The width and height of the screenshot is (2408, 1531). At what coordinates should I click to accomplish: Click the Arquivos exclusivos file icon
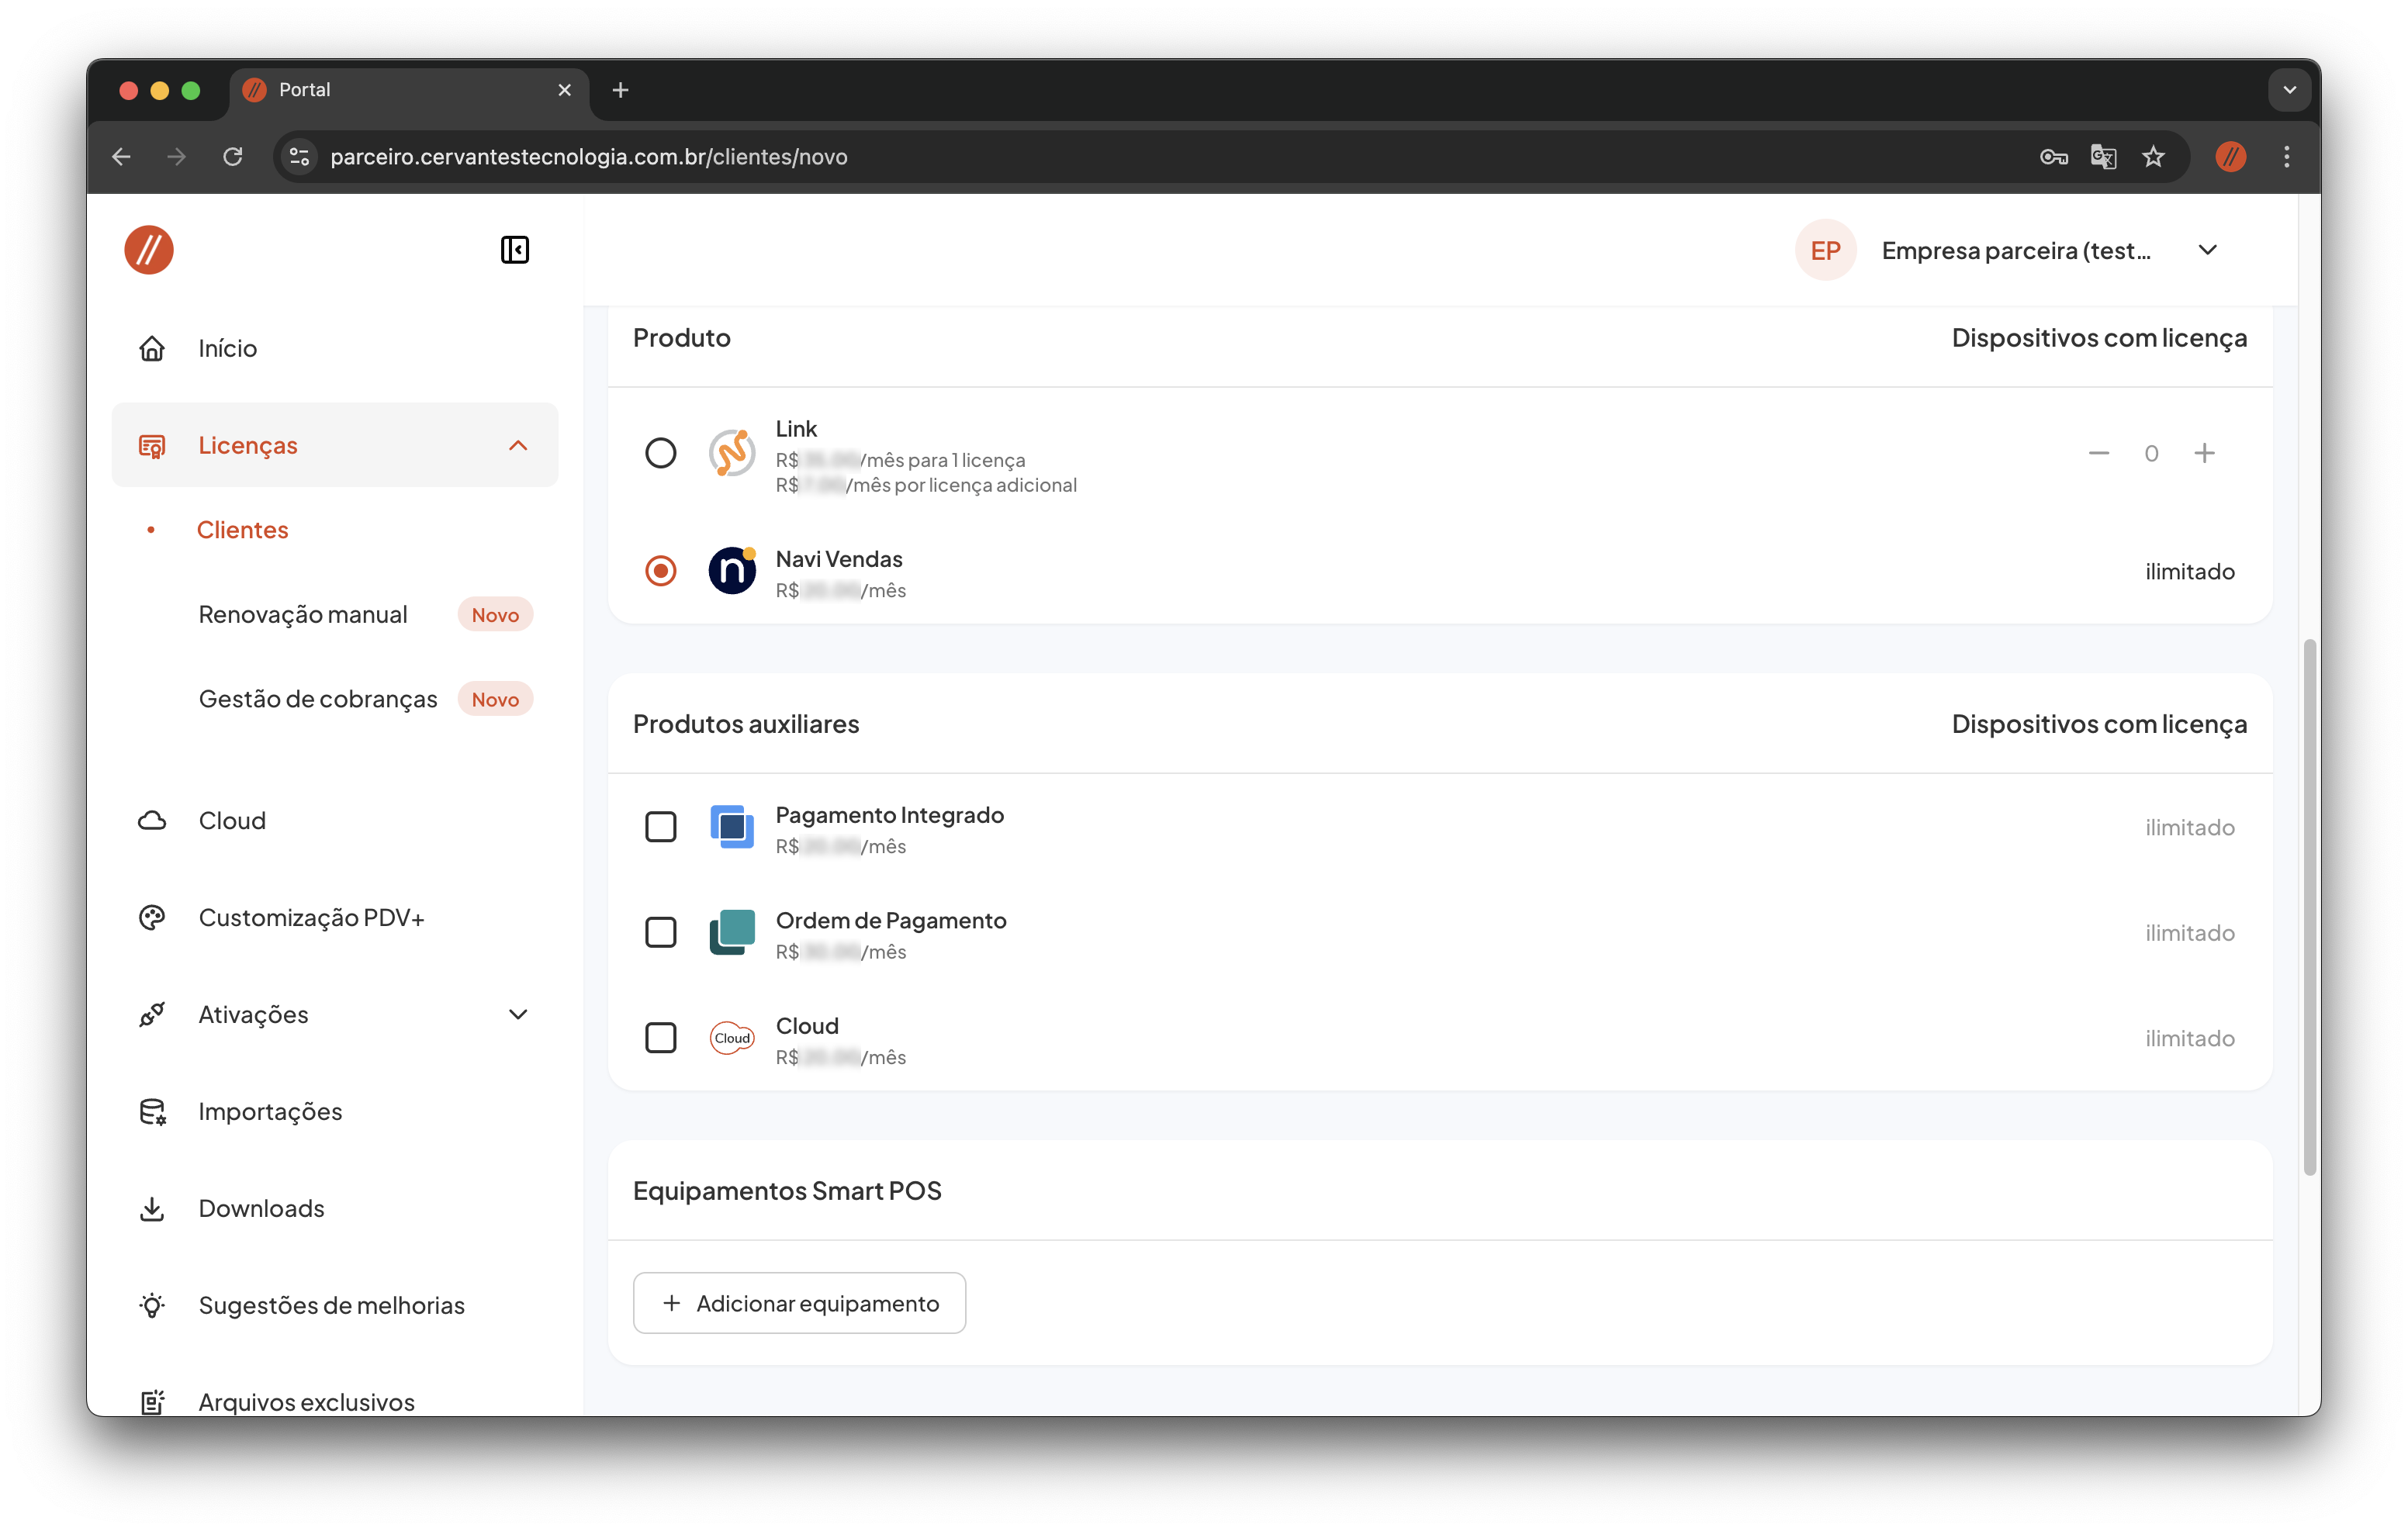(x=152, y=1402)
